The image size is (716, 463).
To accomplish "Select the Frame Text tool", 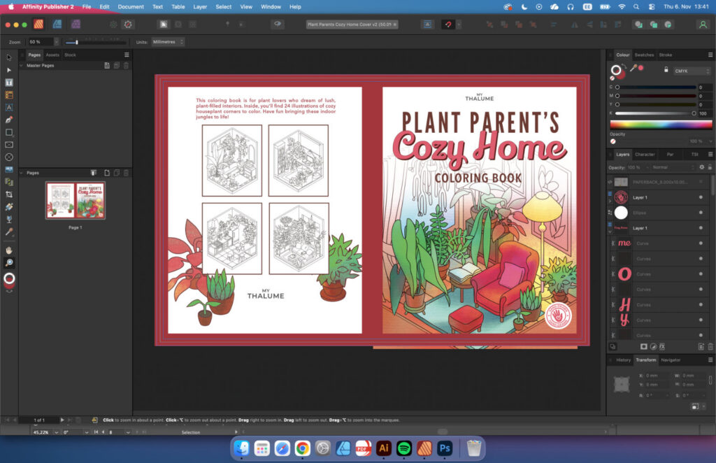I will click(x=9, y=82).
